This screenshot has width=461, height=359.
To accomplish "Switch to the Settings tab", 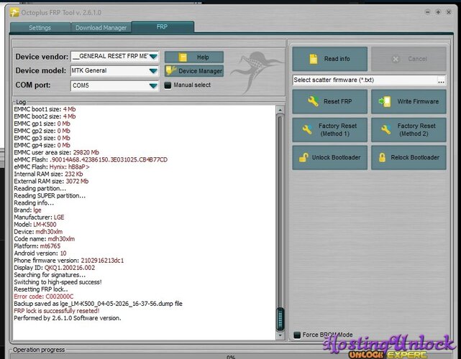I will tap(40, 28).
